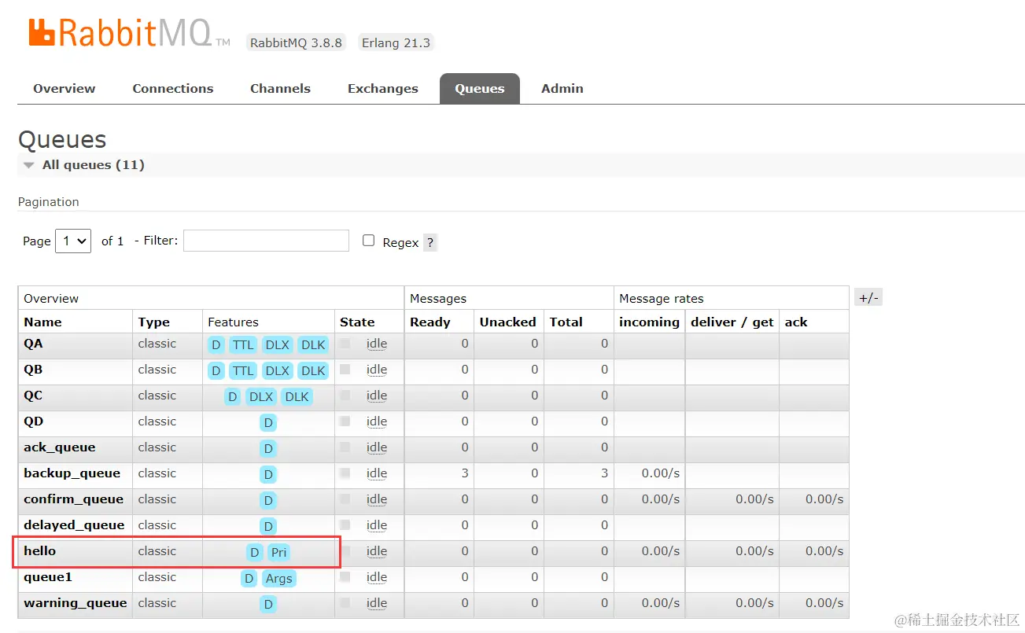Click the RabbitMQ logo
Image resolution: width=1025 pixels, height=633 pixels.
(x=130, y=33)
